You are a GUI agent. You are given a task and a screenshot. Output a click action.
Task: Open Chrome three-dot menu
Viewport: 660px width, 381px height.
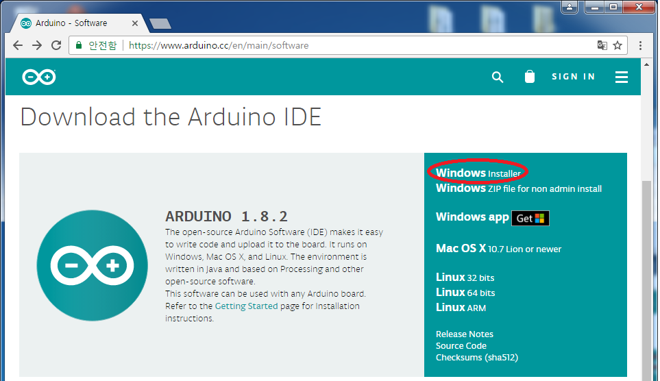(x=640, y=45)
